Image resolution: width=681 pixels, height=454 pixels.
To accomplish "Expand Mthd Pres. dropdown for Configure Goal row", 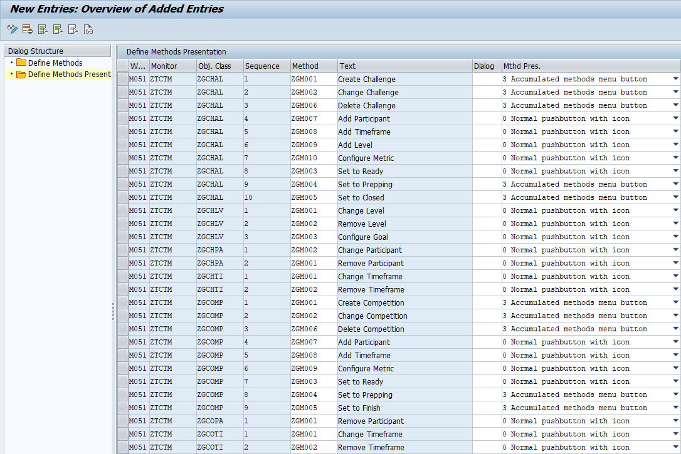I will coord(675,237).
